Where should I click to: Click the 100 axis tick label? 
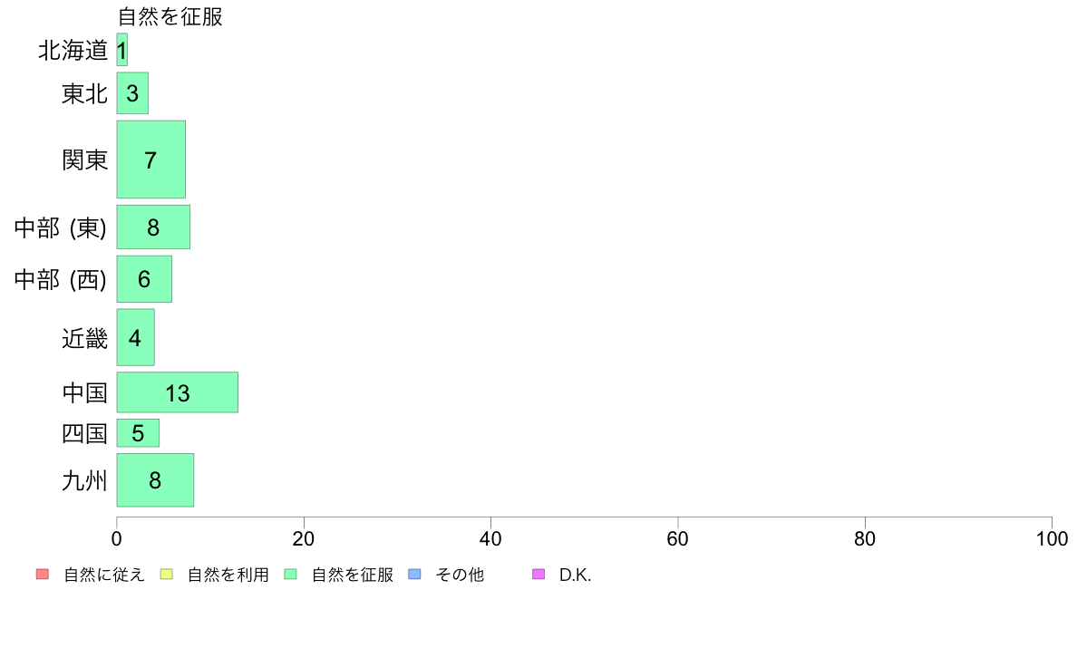tap(1052, 539)
